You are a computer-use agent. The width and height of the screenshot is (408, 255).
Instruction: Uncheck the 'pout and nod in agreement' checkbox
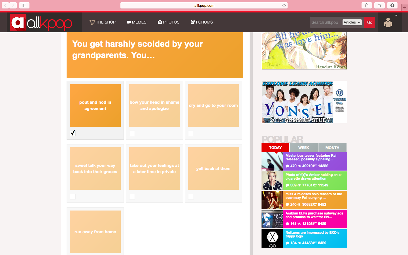(73, 133)
